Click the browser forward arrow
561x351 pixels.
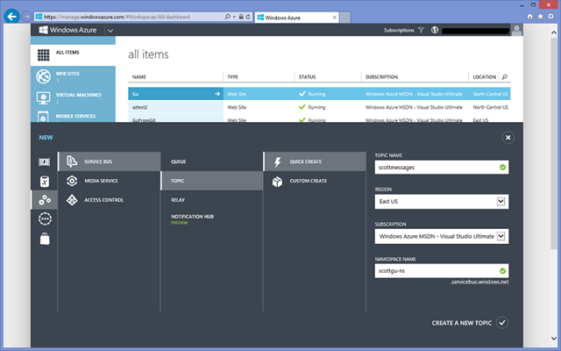26,17
